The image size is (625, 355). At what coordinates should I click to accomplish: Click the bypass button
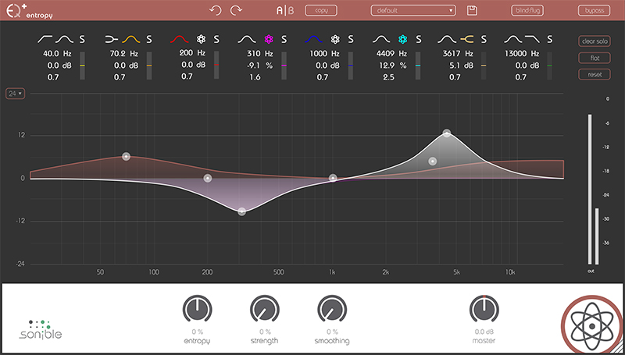coord(594,10)
